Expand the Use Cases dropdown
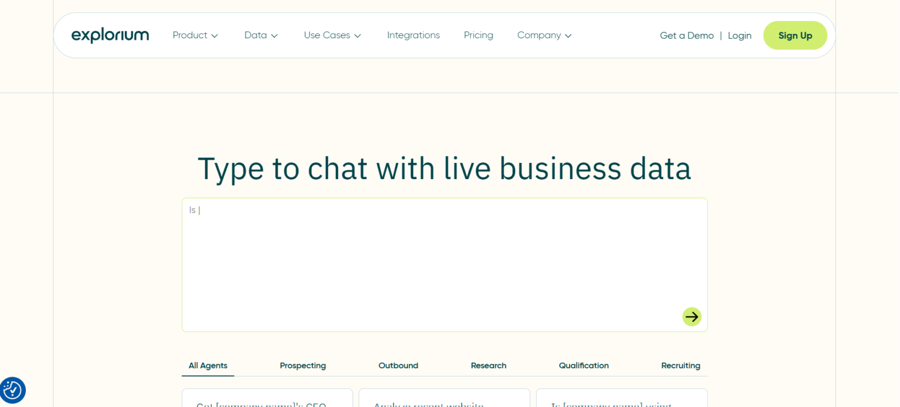 click(332, 35)
